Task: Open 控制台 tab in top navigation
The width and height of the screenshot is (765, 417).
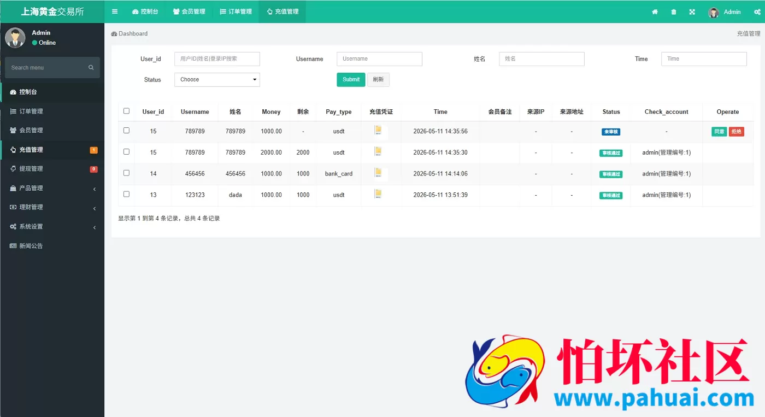Action: pyautogui.click(x=145, y=11)
